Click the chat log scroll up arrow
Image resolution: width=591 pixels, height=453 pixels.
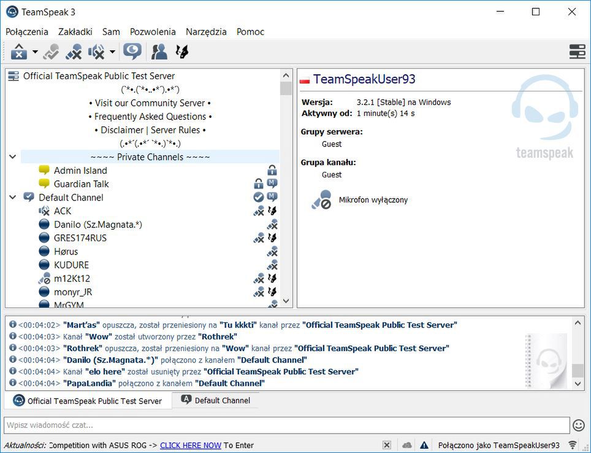pyautogui.click(x=578, y=323)
